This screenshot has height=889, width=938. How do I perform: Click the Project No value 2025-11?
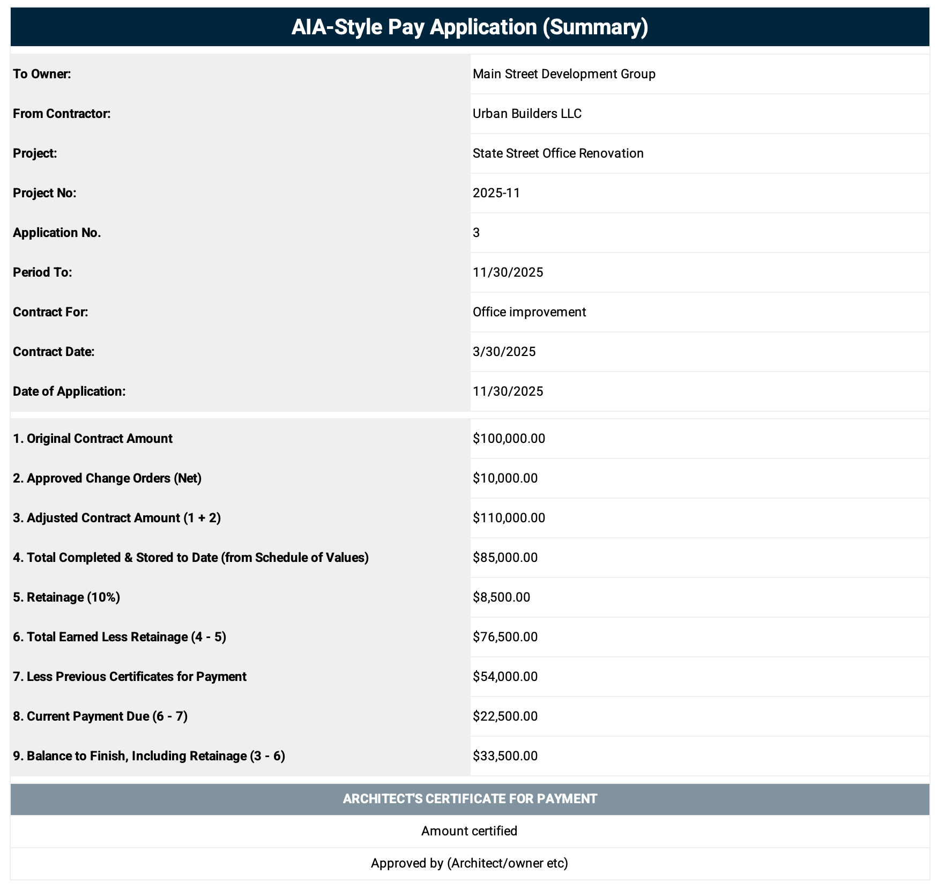497,192
